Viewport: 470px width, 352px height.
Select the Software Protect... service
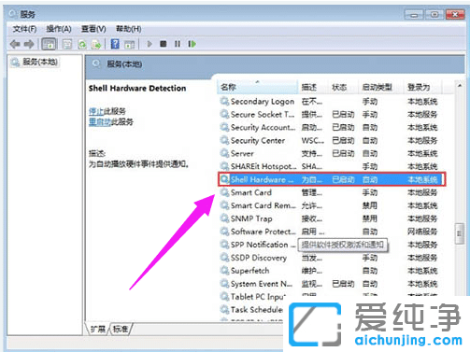pos(331,232)
